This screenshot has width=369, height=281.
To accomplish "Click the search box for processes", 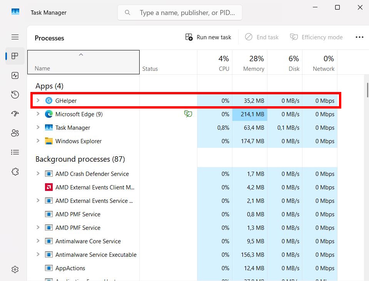I will 180,13.
